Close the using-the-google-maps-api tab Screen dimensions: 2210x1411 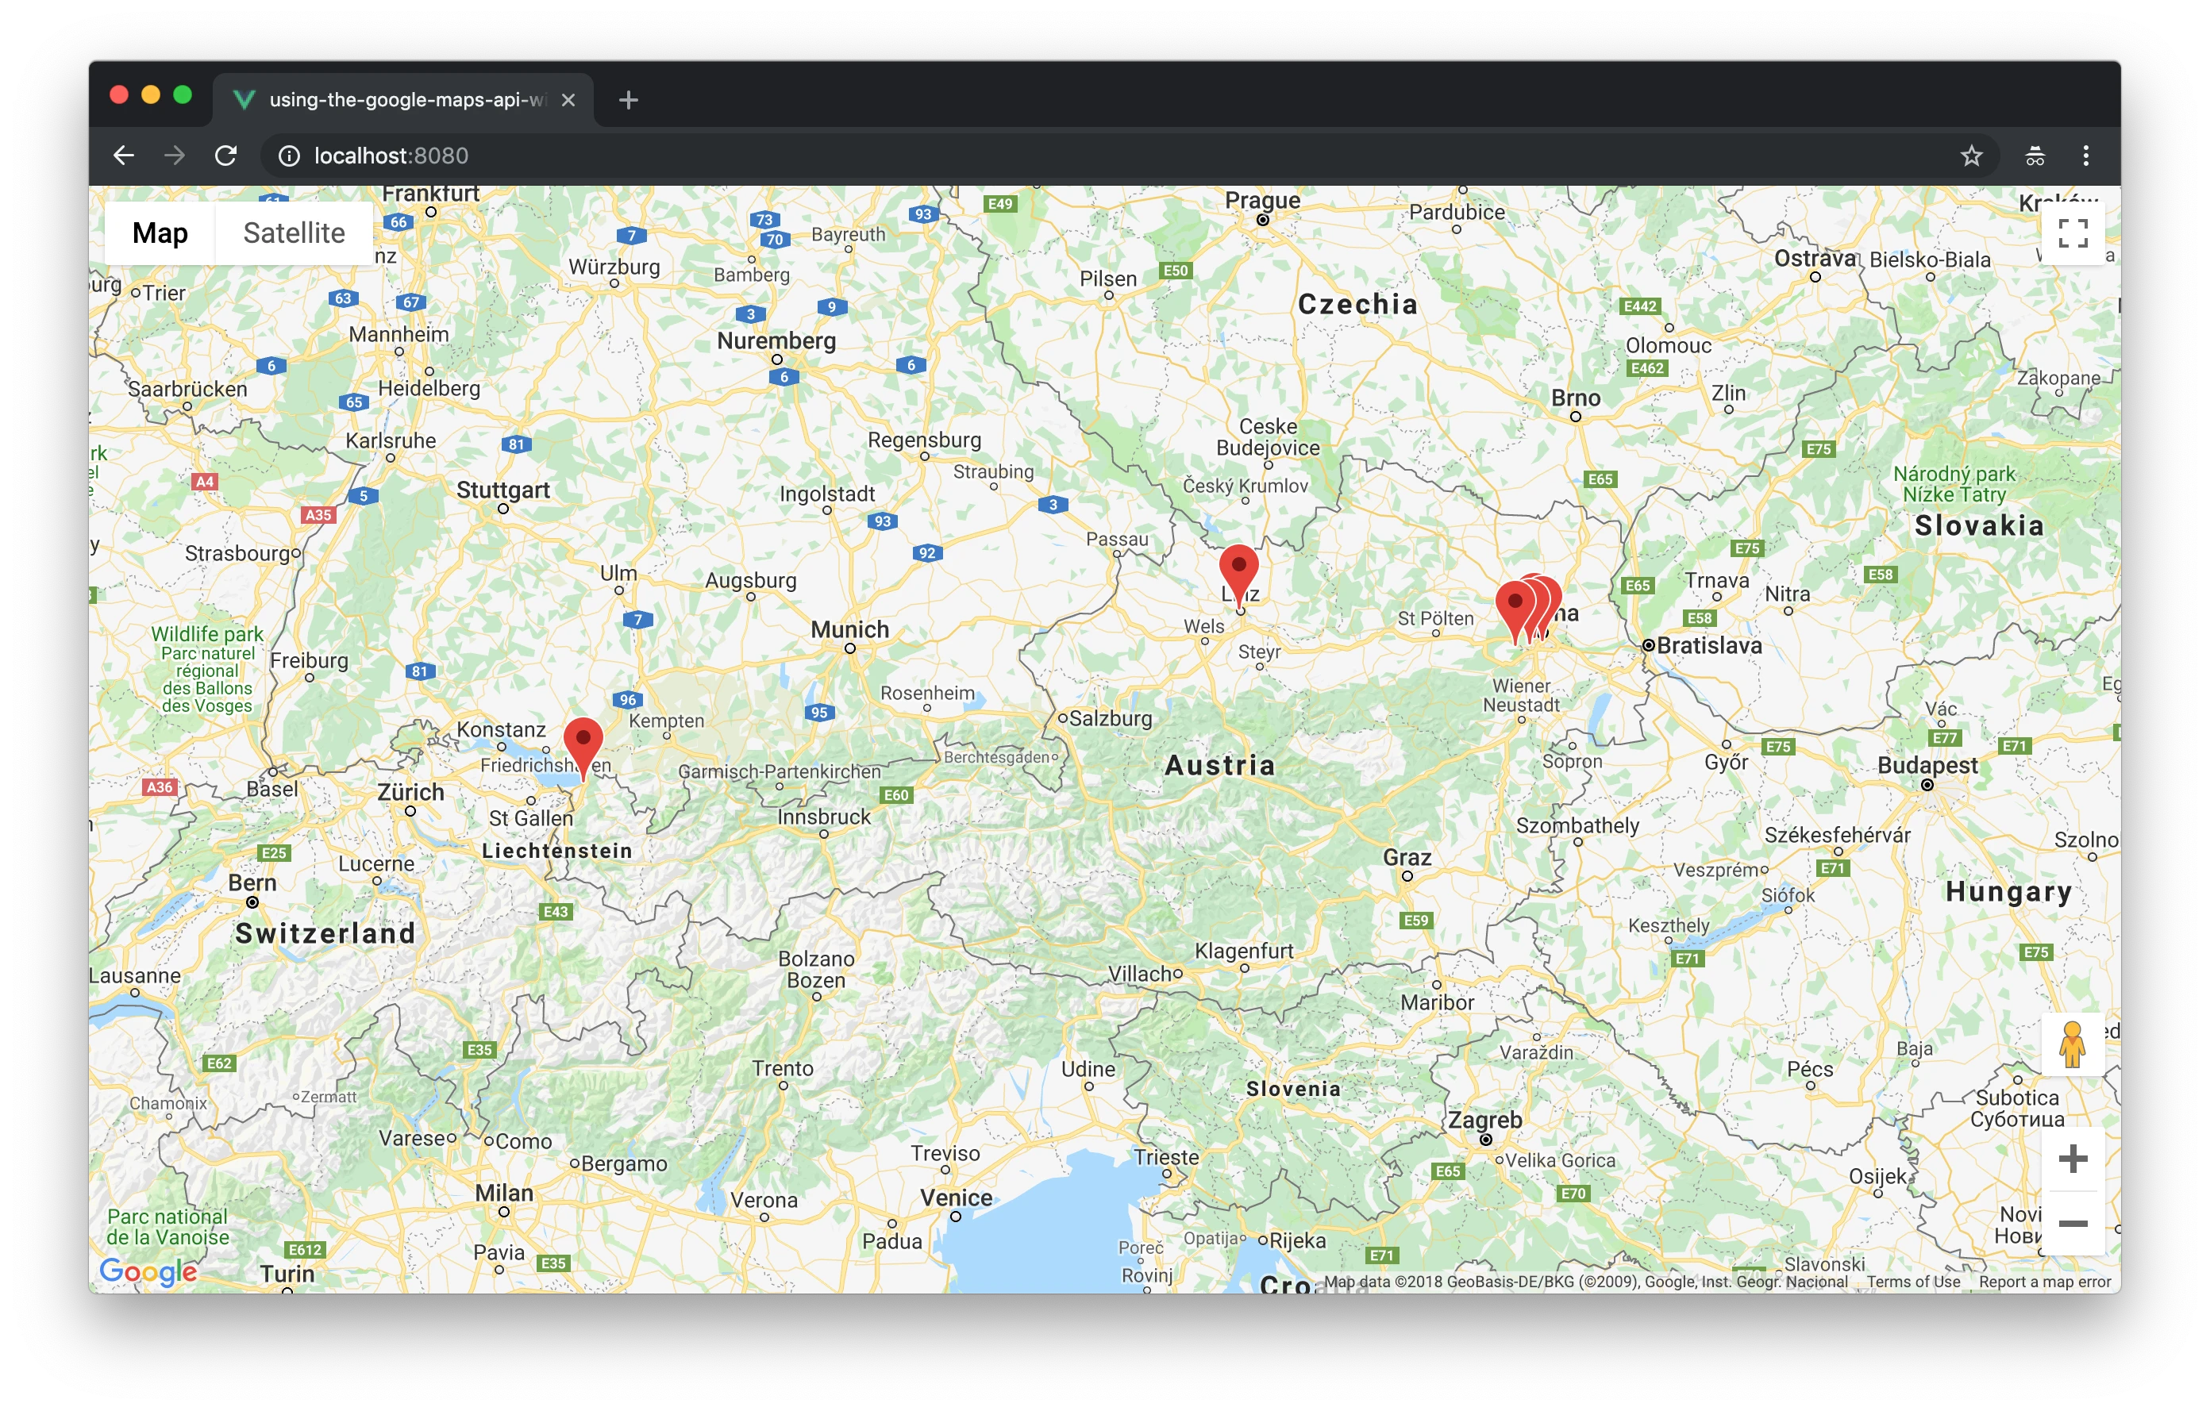click(568, 100)
